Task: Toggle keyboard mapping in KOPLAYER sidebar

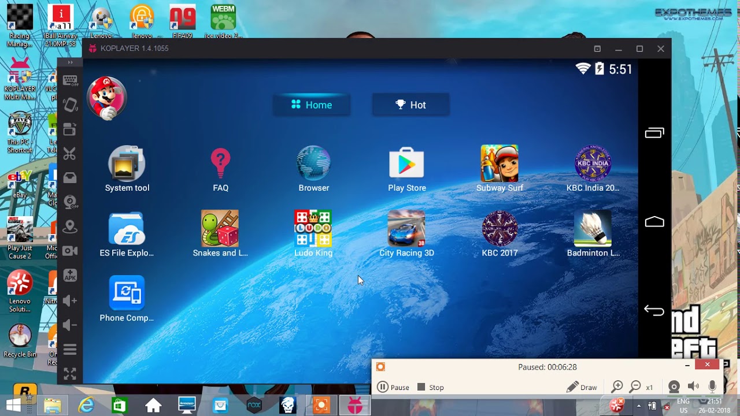Action: tap(70, 80)
